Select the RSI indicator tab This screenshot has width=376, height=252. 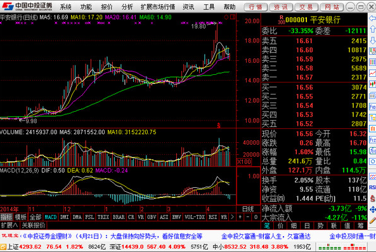tap(212, 217)
